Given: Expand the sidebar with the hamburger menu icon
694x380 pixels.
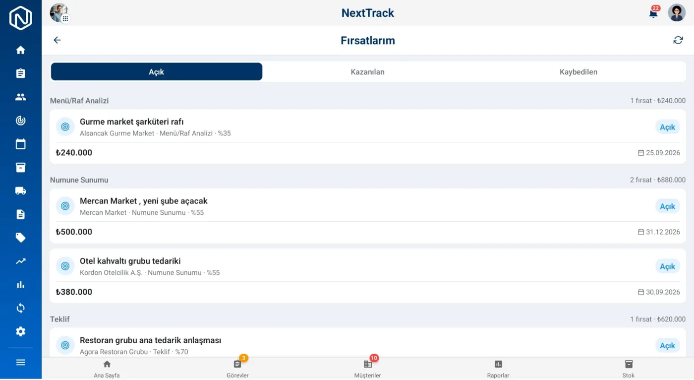Looking at the screenshot, I should click(x=20, y=363).
